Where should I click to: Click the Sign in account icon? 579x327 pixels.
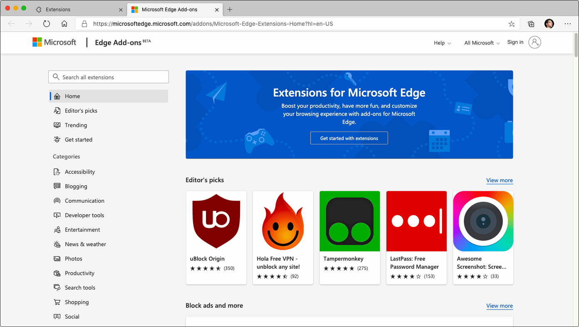[x=534, y=42]
